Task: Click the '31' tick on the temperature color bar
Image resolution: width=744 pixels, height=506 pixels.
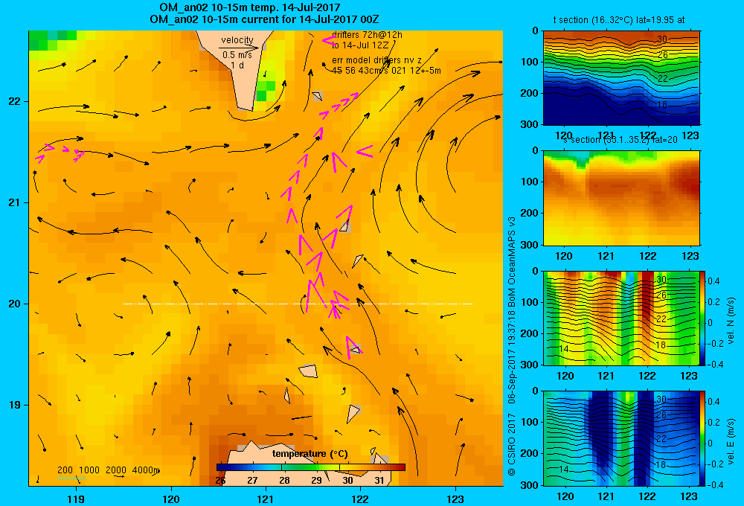Action: coord(379,481)
